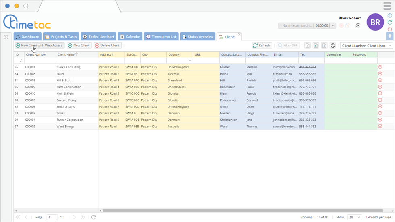Image resolution: width=395 pixels, height=222 pixels.
Task: Remove Clarke Consulting using red minus icon
Action: (380, 67)
